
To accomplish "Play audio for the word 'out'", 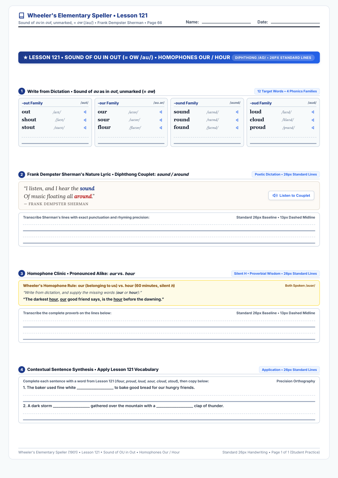I will [85, 112].
